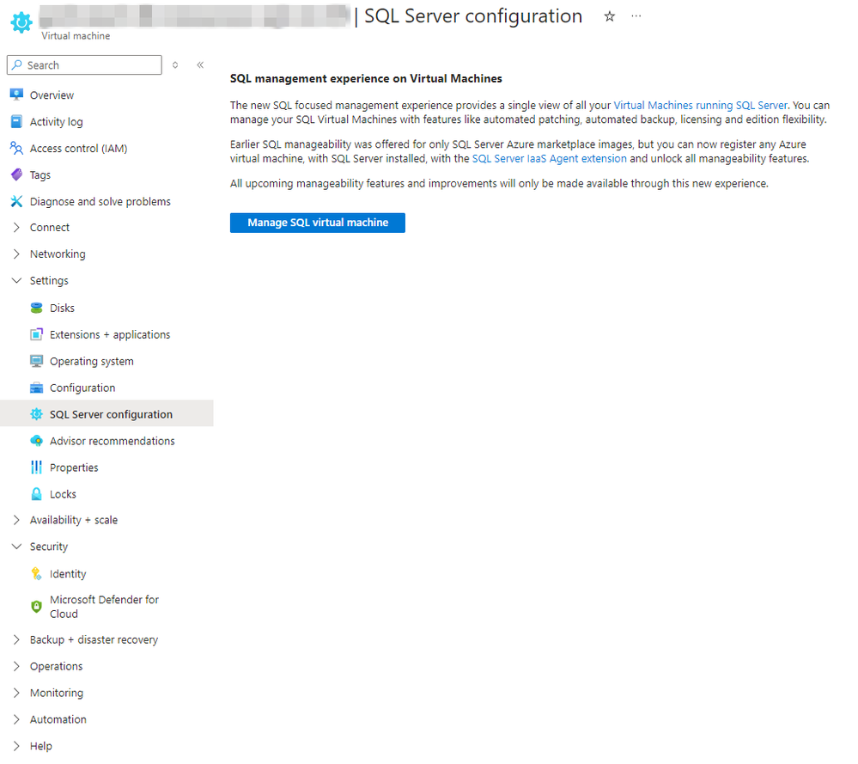Collapse the Settings section
The height and width of the screenshot is (764, 858).
click(16, 280)
